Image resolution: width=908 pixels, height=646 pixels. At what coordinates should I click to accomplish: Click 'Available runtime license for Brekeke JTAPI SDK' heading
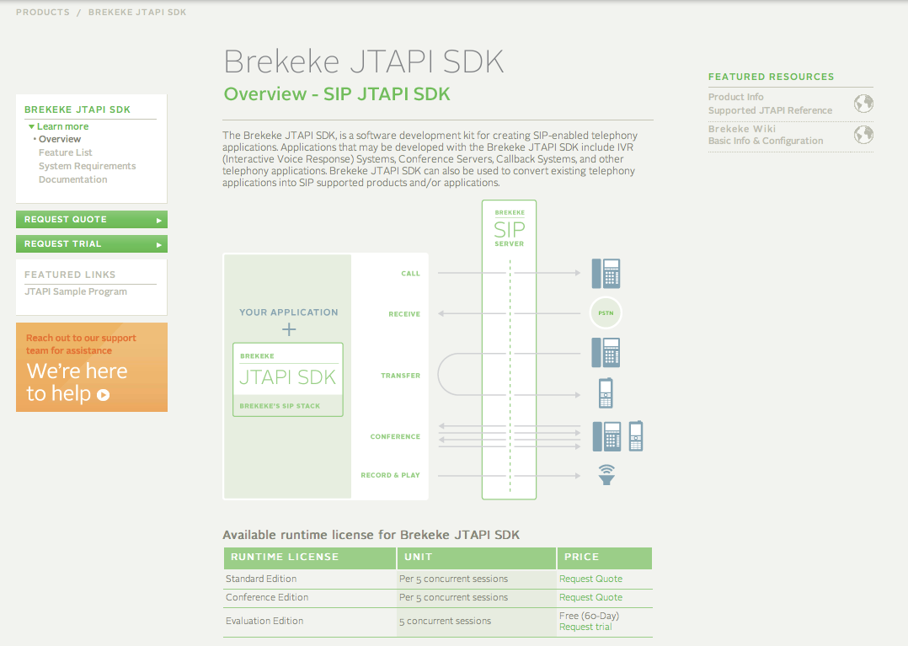371,535
